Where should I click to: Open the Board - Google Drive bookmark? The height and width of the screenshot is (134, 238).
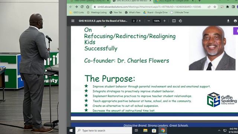pyautogui.click(x=155, y=12)
